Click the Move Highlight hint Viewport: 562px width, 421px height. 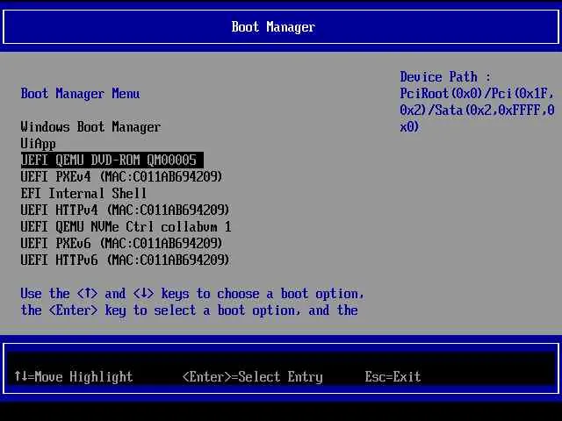[x=74, y=376]
